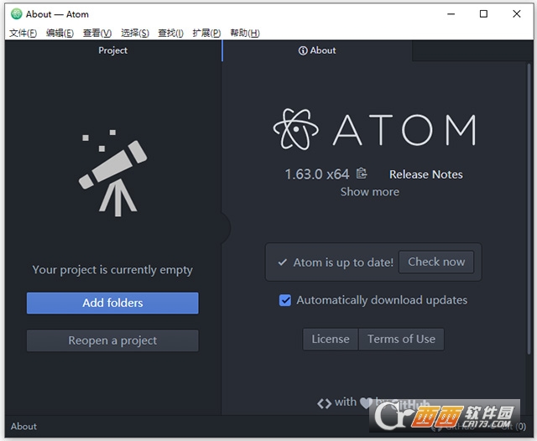Open the 选择(S) menu

135,33
